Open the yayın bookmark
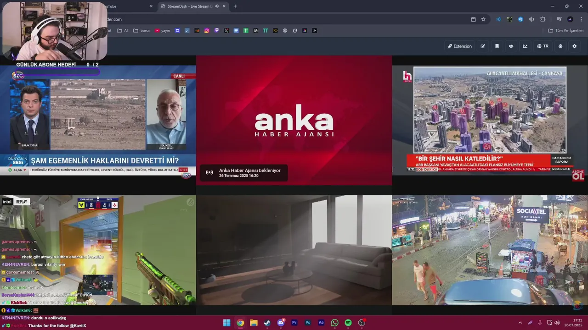The width and height of the screenshot is (588, 330). [162, 31]
